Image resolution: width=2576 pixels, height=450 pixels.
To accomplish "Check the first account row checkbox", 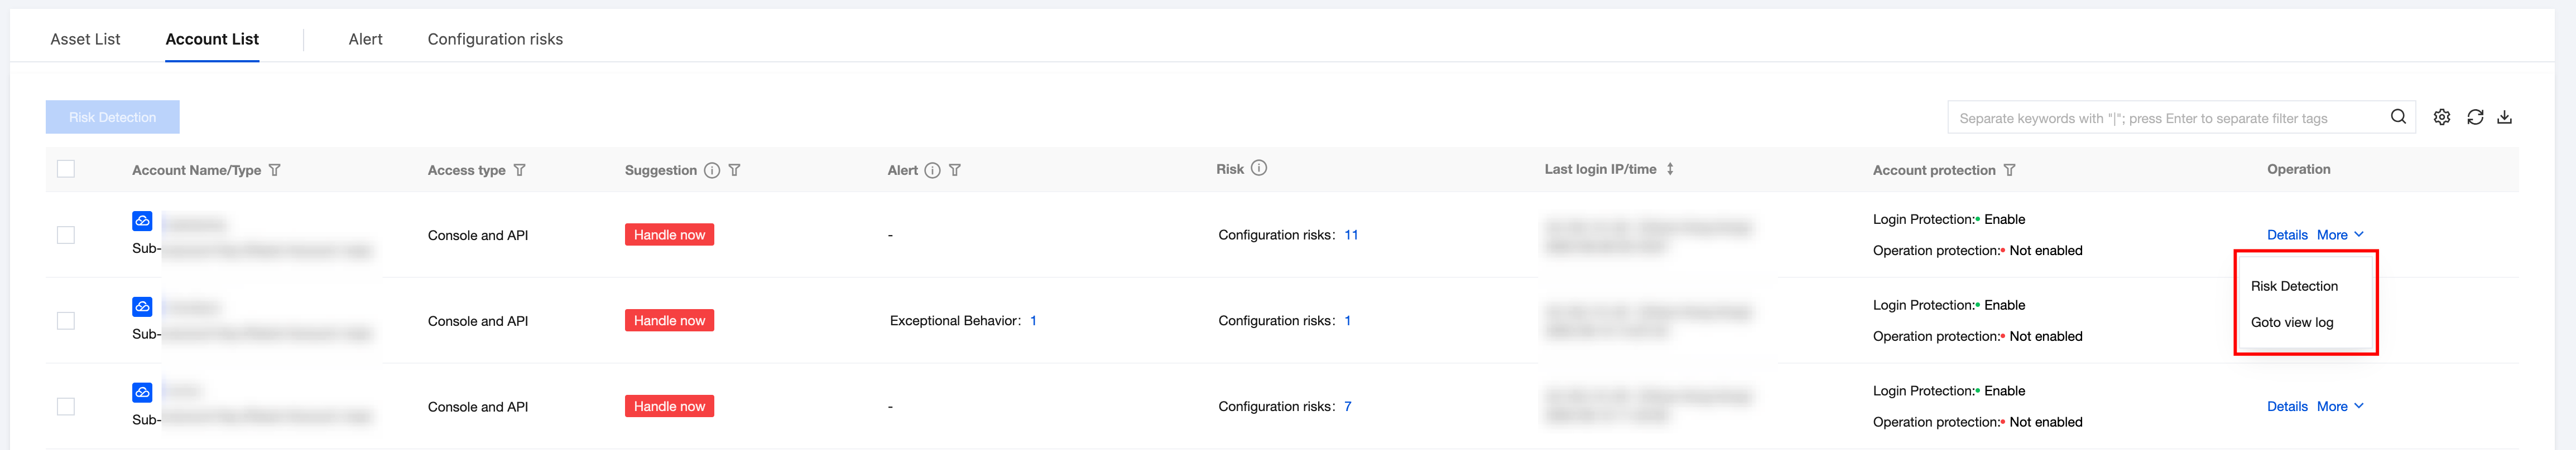I will pyautogui.click(x=66, y=234).
